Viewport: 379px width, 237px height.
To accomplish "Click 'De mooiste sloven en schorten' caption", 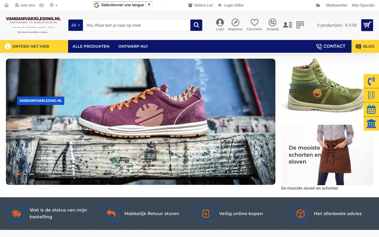I will tap(310, 188).
